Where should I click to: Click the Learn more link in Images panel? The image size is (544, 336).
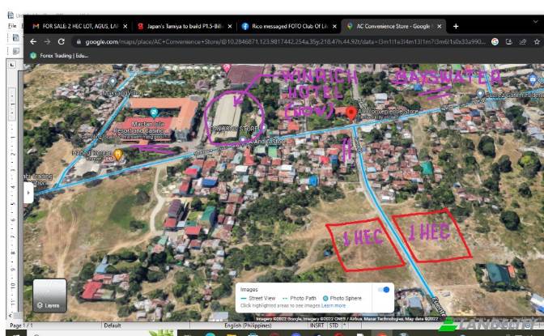point(334,306)
